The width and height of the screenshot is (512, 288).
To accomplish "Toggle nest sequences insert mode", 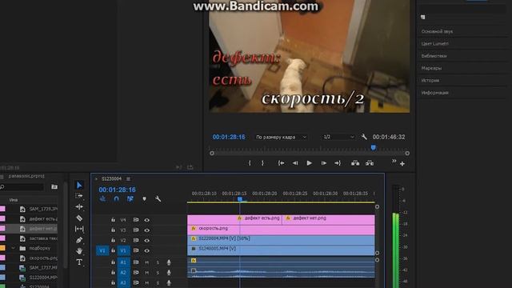I will (102, 198).
